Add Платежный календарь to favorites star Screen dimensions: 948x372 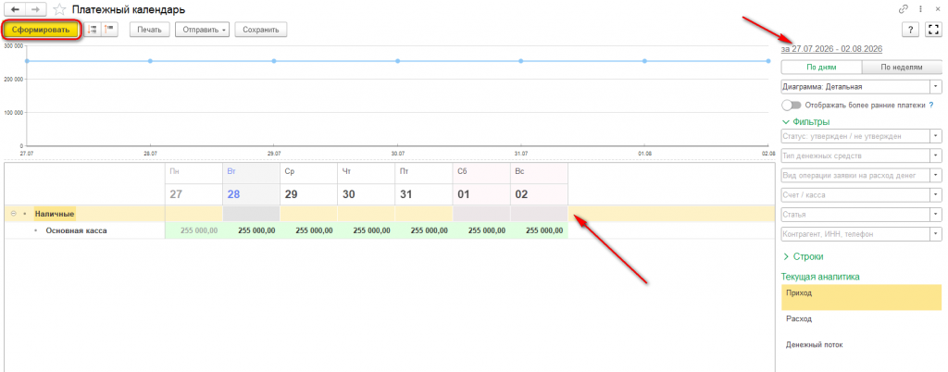(x=59, y=9)
